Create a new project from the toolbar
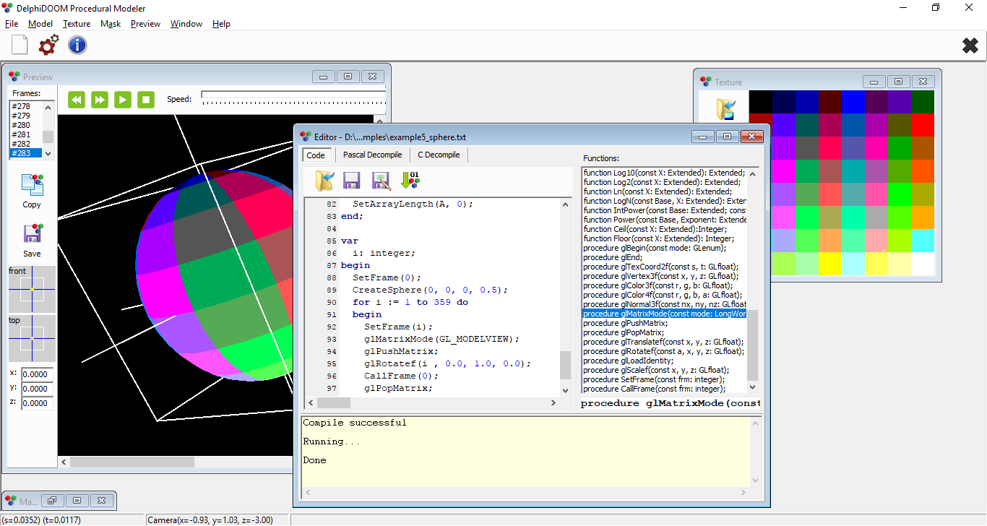Viewport: 987px width, 526px height. click(19, 44)
